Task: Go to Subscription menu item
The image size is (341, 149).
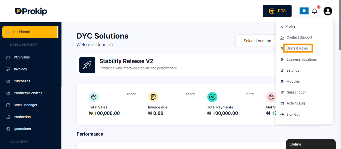Action: pyautogui.click(x=297, y=92)
